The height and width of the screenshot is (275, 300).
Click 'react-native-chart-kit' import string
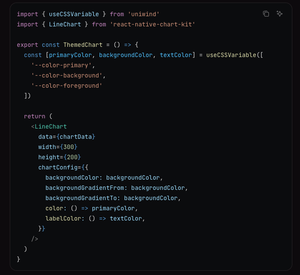tap(152, 24)
